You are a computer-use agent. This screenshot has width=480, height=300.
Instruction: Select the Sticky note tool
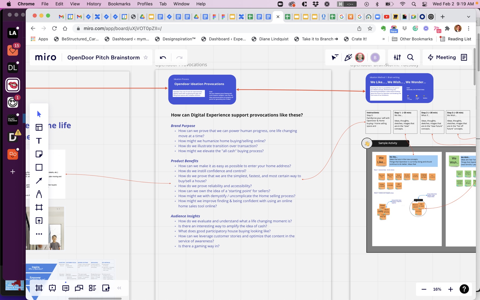point(39,154)
